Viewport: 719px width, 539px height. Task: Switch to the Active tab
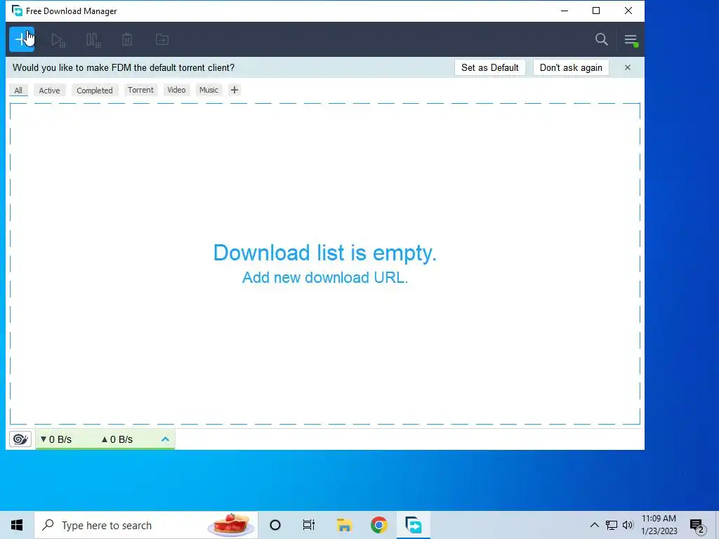click(50, 91)
